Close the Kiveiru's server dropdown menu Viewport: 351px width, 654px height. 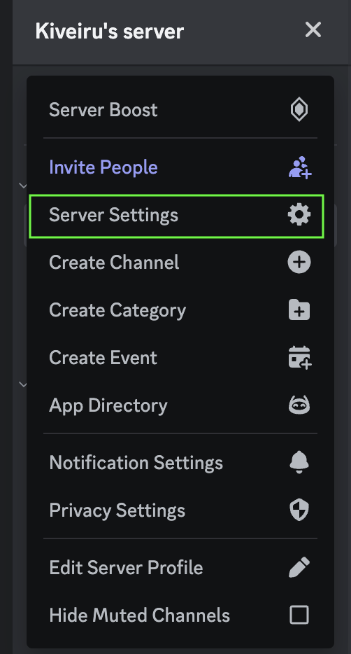point(313,30)
